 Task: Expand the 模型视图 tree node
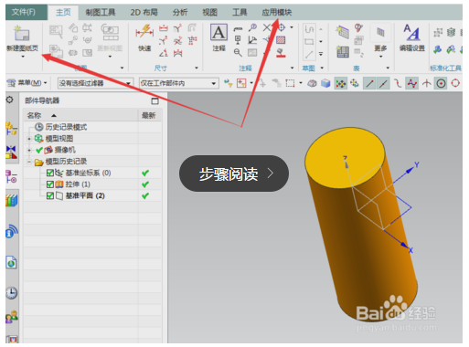pyautogui.click(x=29, y=139)
